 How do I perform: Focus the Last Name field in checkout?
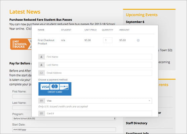pos(98,65)
